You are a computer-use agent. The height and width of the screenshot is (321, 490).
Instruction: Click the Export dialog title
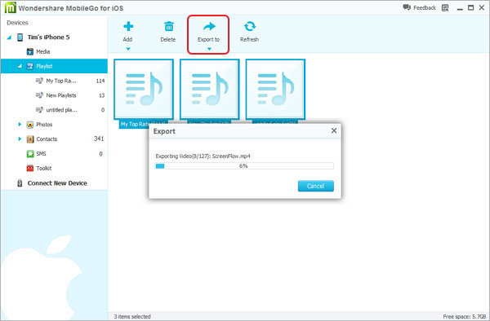click(x=164, y=131)
